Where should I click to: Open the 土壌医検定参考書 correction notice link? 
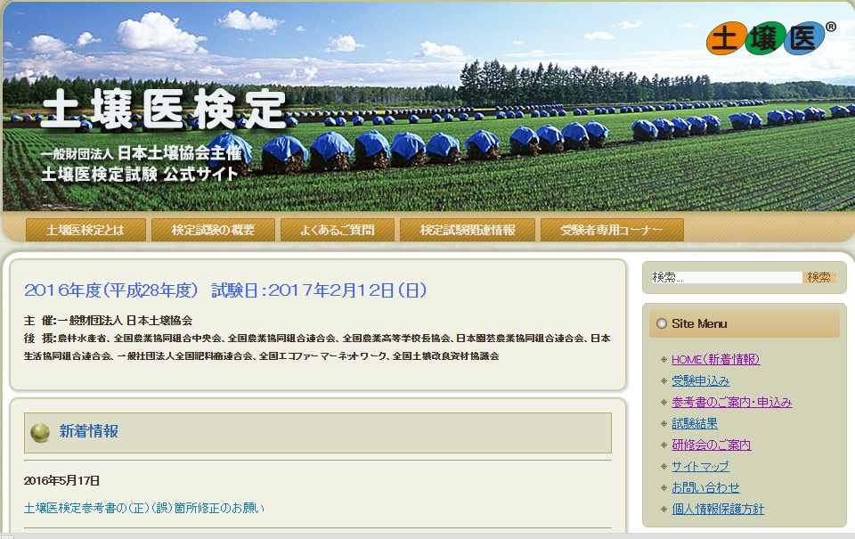144,508
